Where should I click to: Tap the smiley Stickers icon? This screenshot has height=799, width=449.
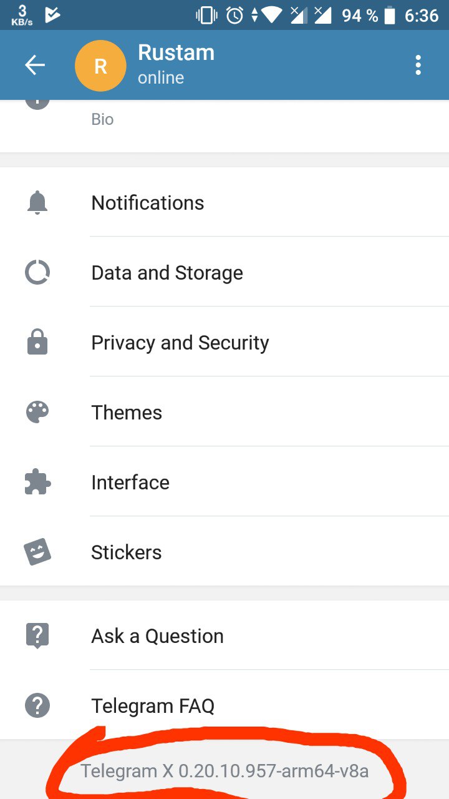pyautogui.click(x=37, y=552)
